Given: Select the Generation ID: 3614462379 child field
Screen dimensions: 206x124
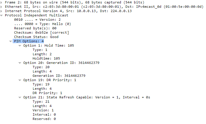Looking at the screenshot, I should pos(59,76).
